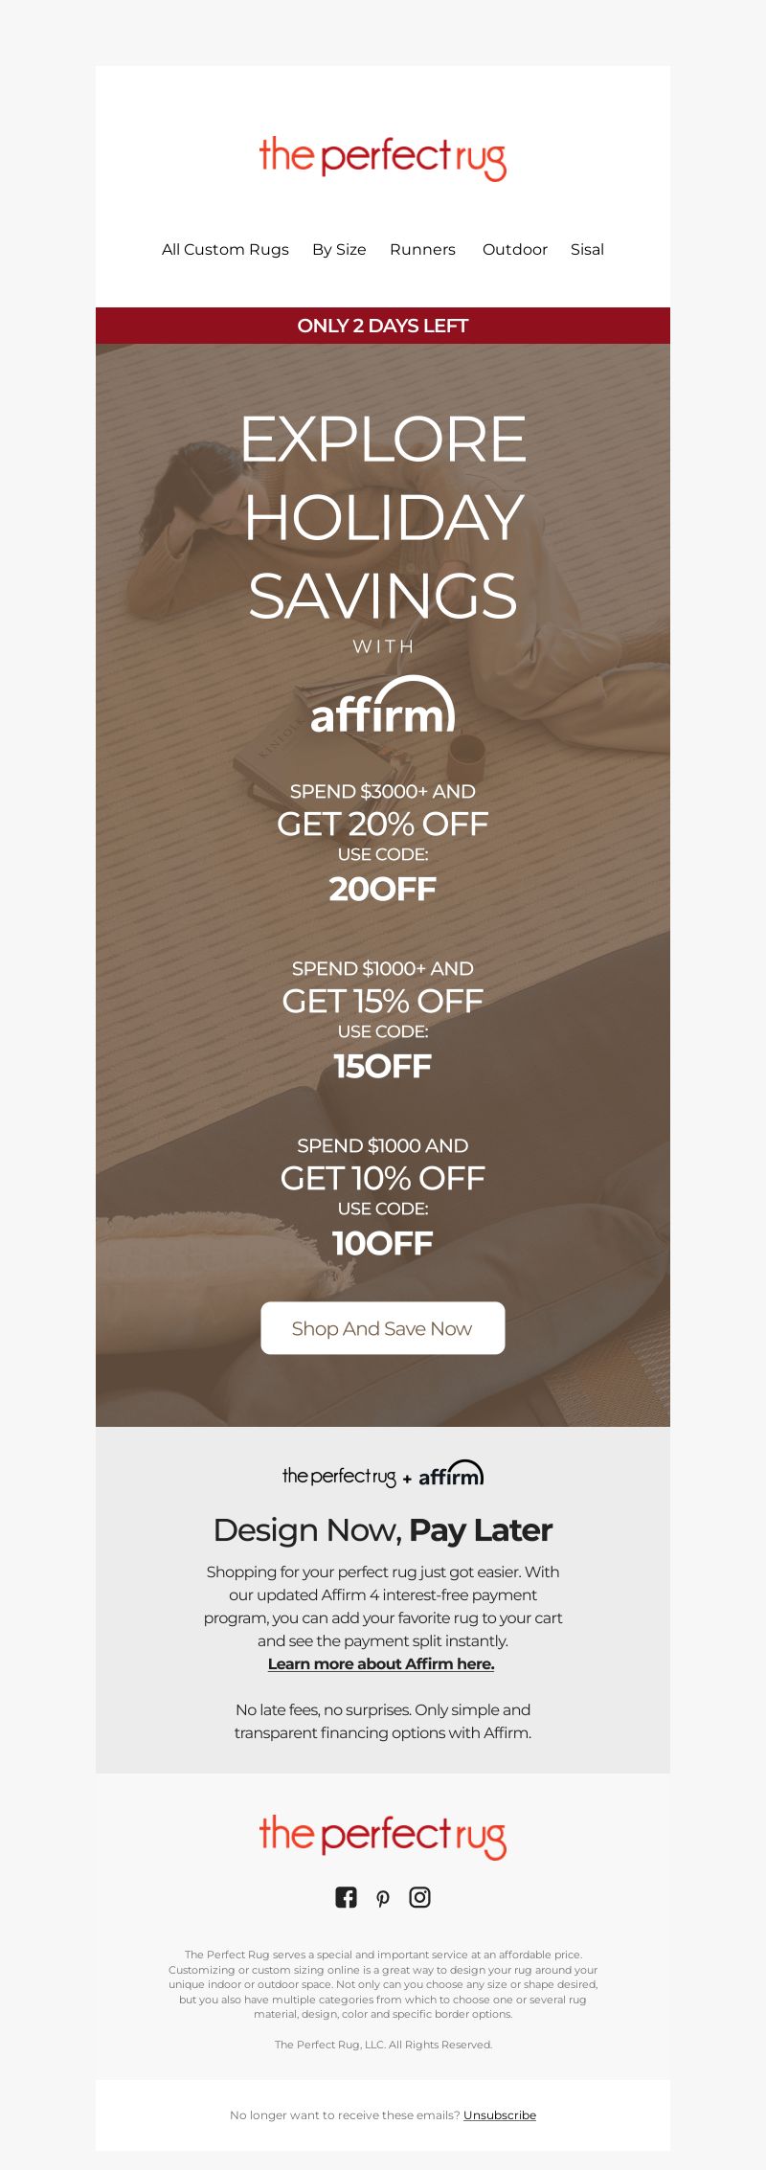This screenshot has height=2170, width=766.
Task: Click The Perfect Rug footer logo
Action: click(383, 1837)
